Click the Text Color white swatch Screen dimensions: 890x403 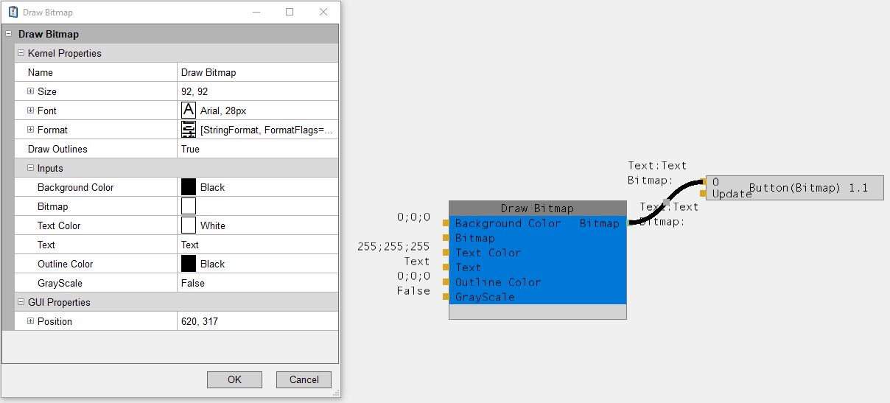click(x=189, y=225)
